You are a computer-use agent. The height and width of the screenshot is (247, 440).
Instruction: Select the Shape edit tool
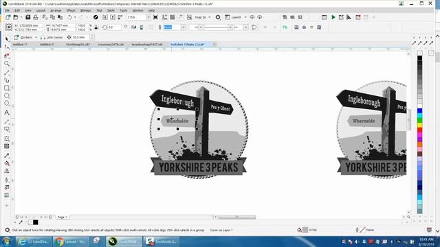pyautogui.click(x=7, y=47)
